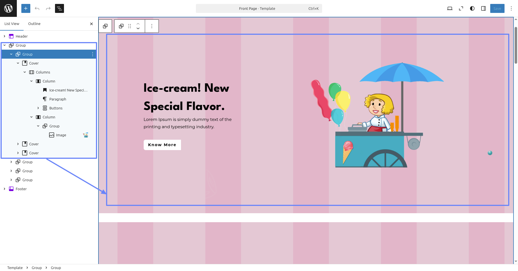This screenshot has width=518, height=271.
Task: Click the Image block icon
Action: click(x=52, y=135)
